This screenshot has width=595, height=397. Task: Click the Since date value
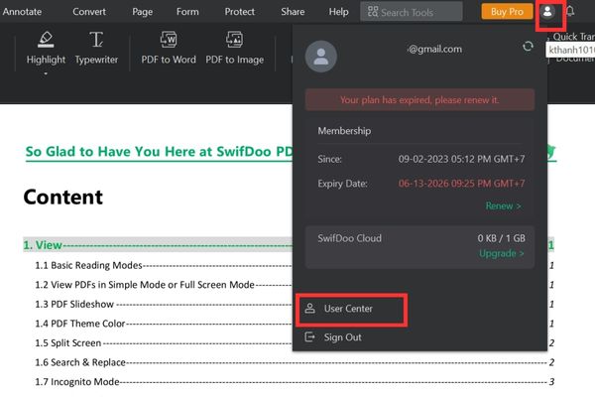coord(461,159)
